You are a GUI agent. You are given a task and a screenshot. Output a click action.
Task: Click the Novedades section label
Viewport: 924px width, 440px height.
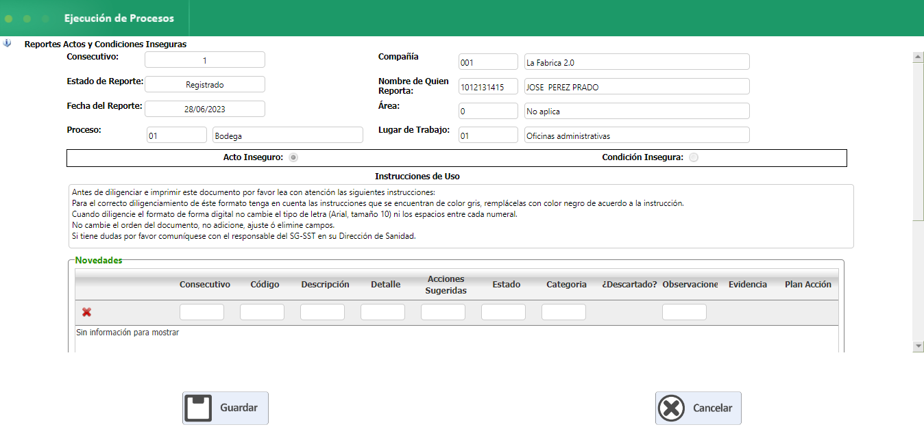[99, 260]
